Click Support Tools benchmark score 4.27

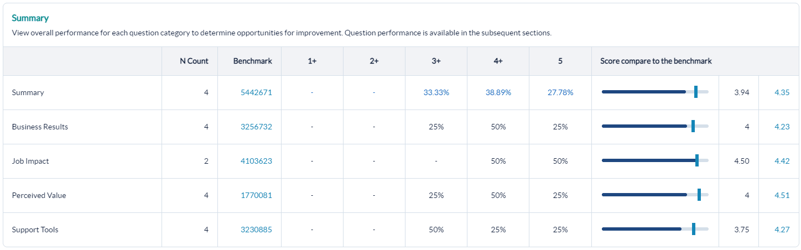click(782, 230)
